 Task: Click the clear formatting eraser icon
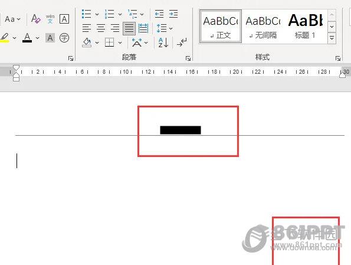[36, 19]
